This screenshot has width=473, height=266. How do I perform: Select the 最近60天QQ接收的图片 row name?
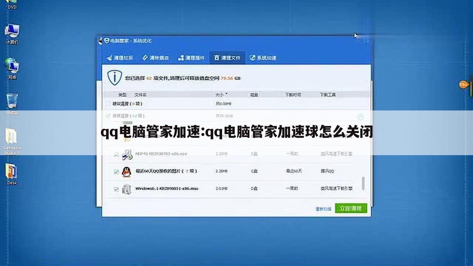166,171
